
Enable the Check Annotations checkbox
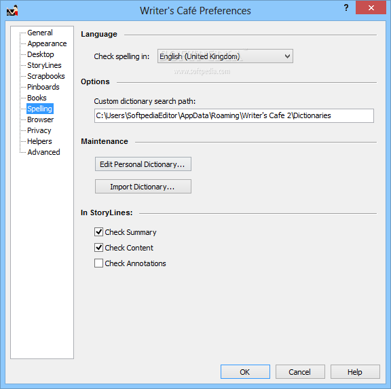[x=98, y=263]
